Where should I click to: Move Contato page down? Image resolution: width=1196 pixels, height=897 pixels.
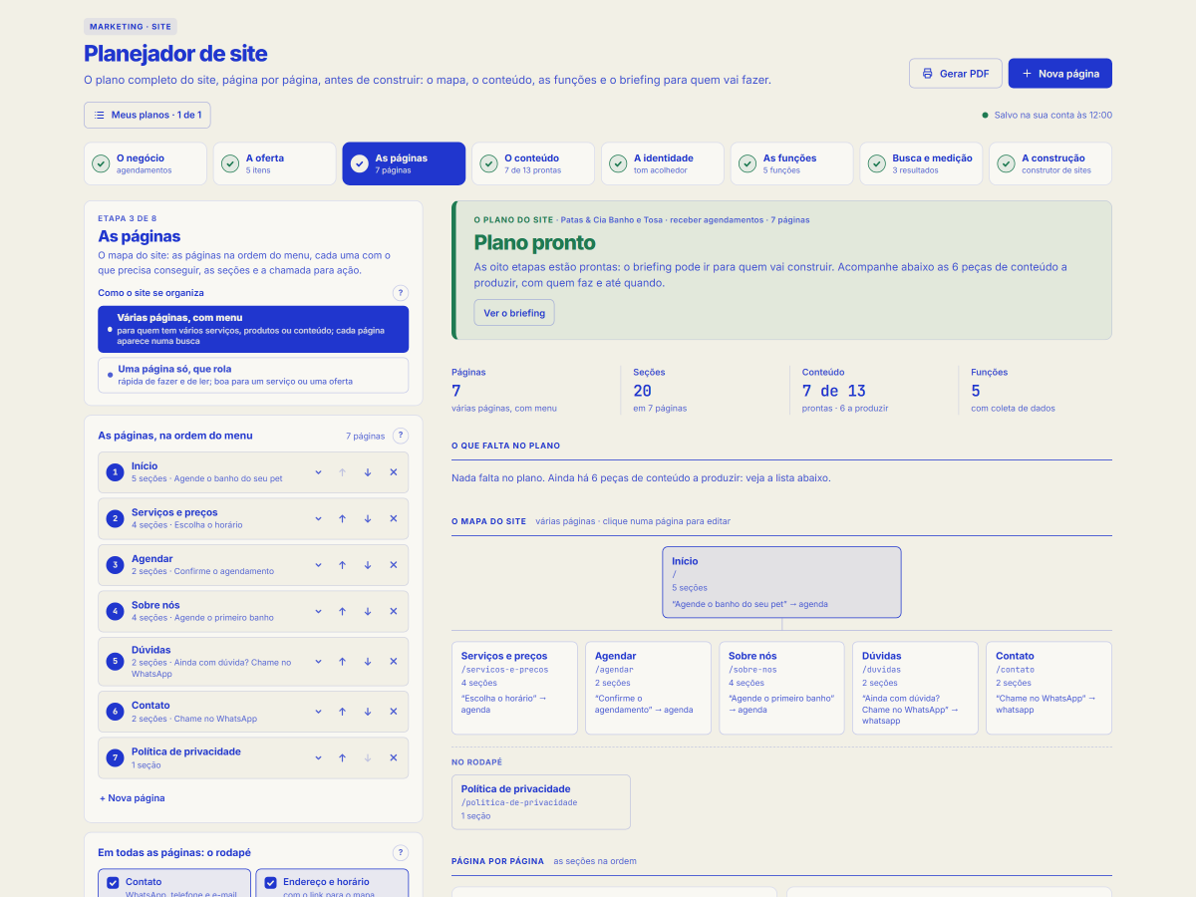368,712
